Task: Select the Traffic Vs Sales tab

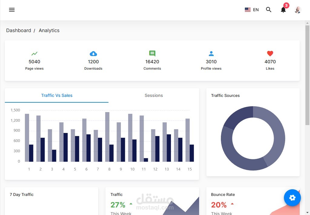Action: pos(57,95)
